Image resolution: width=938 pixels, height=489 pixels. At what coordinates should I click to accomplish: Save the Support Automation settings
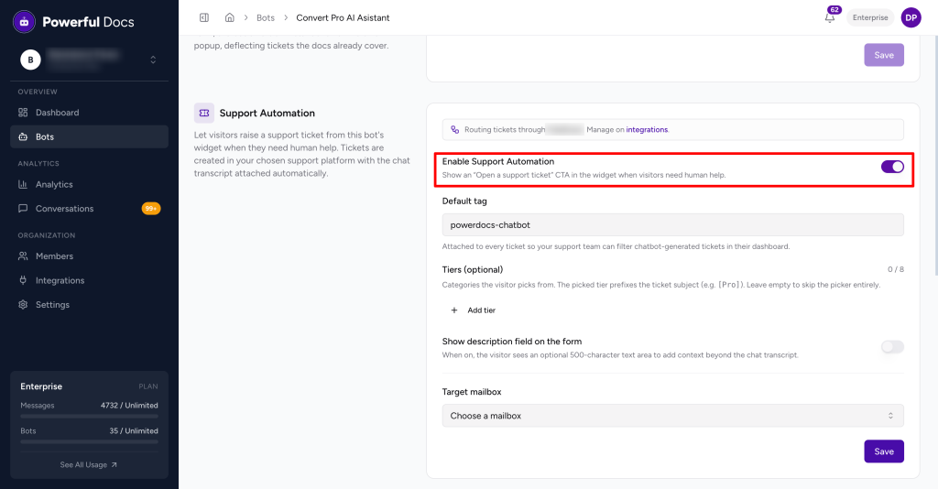[884, 451]
